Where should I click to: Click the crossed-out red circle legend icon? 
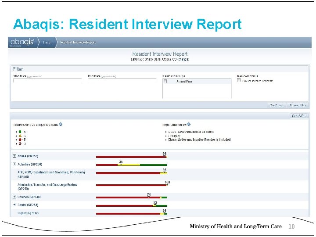pos(20,144)
